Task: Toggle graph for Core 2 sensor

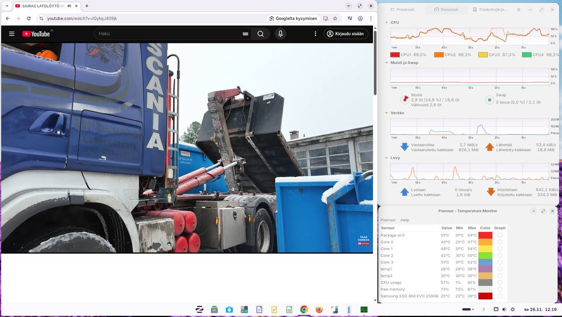Action: (x=499, y=255)
